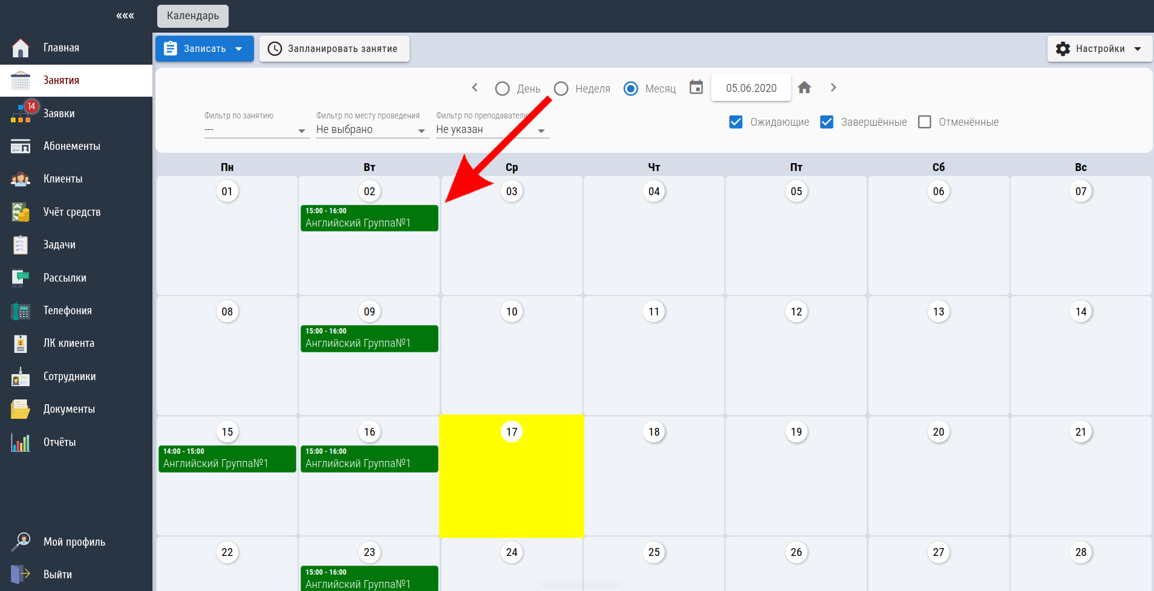Click the Рассылки message icon
Viewport: 1154px width, 591px height.
[x=21, y=277]
